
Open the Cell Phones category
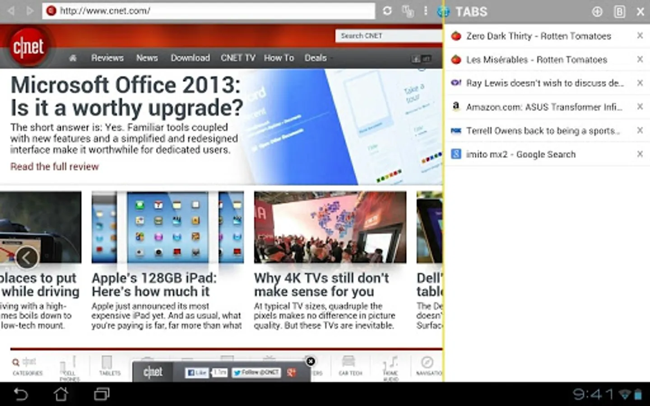[69, 368]
